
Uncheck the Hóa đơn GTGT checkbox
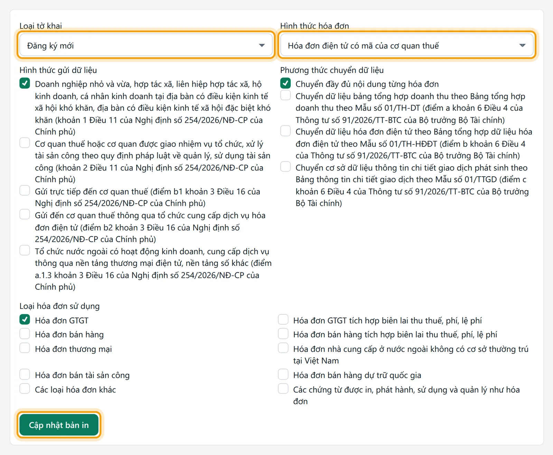(25, 319)
